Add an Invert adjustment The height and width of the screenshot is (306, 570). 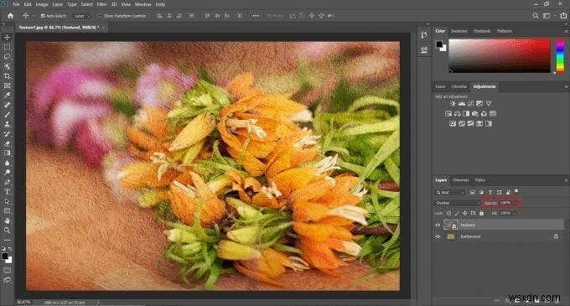point(453,124)
